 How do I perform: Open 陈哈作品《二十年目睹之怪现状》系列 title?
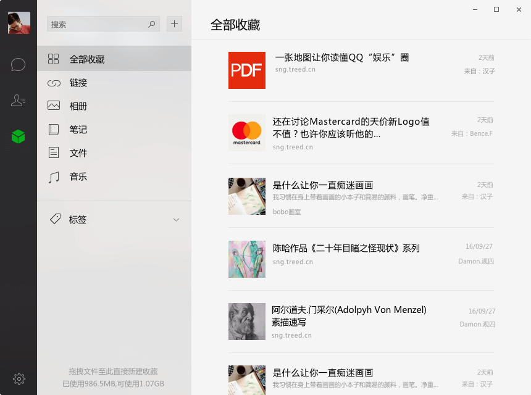346,248
